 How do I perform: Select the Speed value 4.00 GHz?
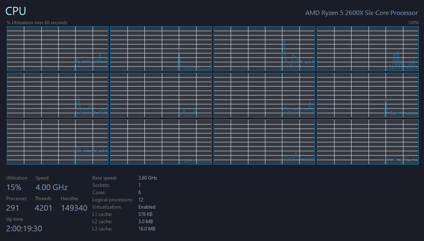51,187
